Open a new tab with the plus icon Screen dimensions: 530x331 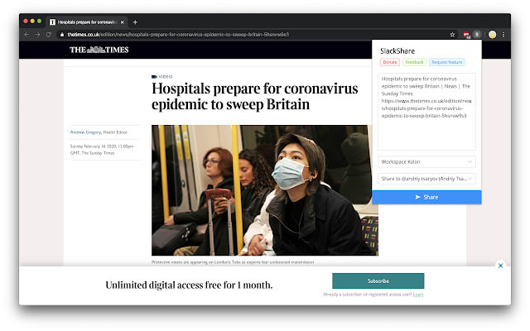135,22
